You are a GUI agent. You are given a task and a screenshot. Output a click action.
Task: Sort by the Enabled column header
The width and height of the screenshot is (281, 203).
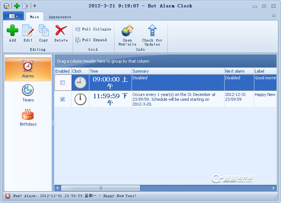coord(63,71)
